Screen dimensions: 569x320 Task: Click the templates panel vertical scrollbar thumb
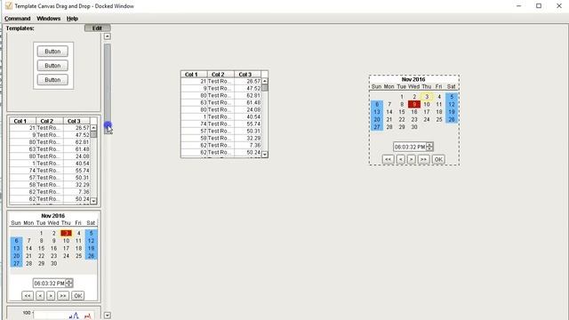coord(108,89)
